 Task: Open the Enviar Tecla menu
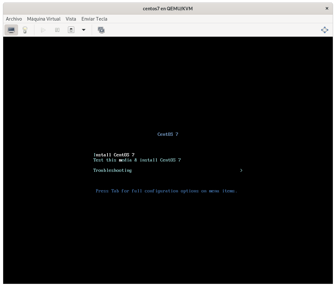pos(94,19)
